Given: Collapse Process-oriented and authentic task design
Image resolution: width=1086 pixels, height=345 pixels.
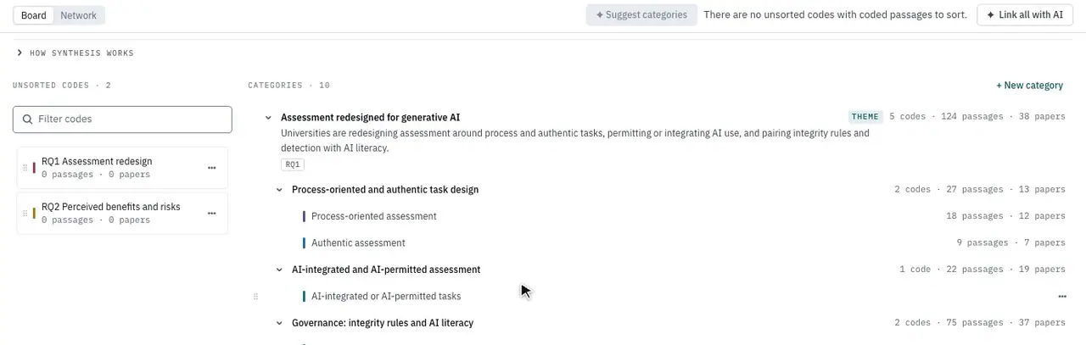Looking at the screenshot, I should click(x=279, y=190).
